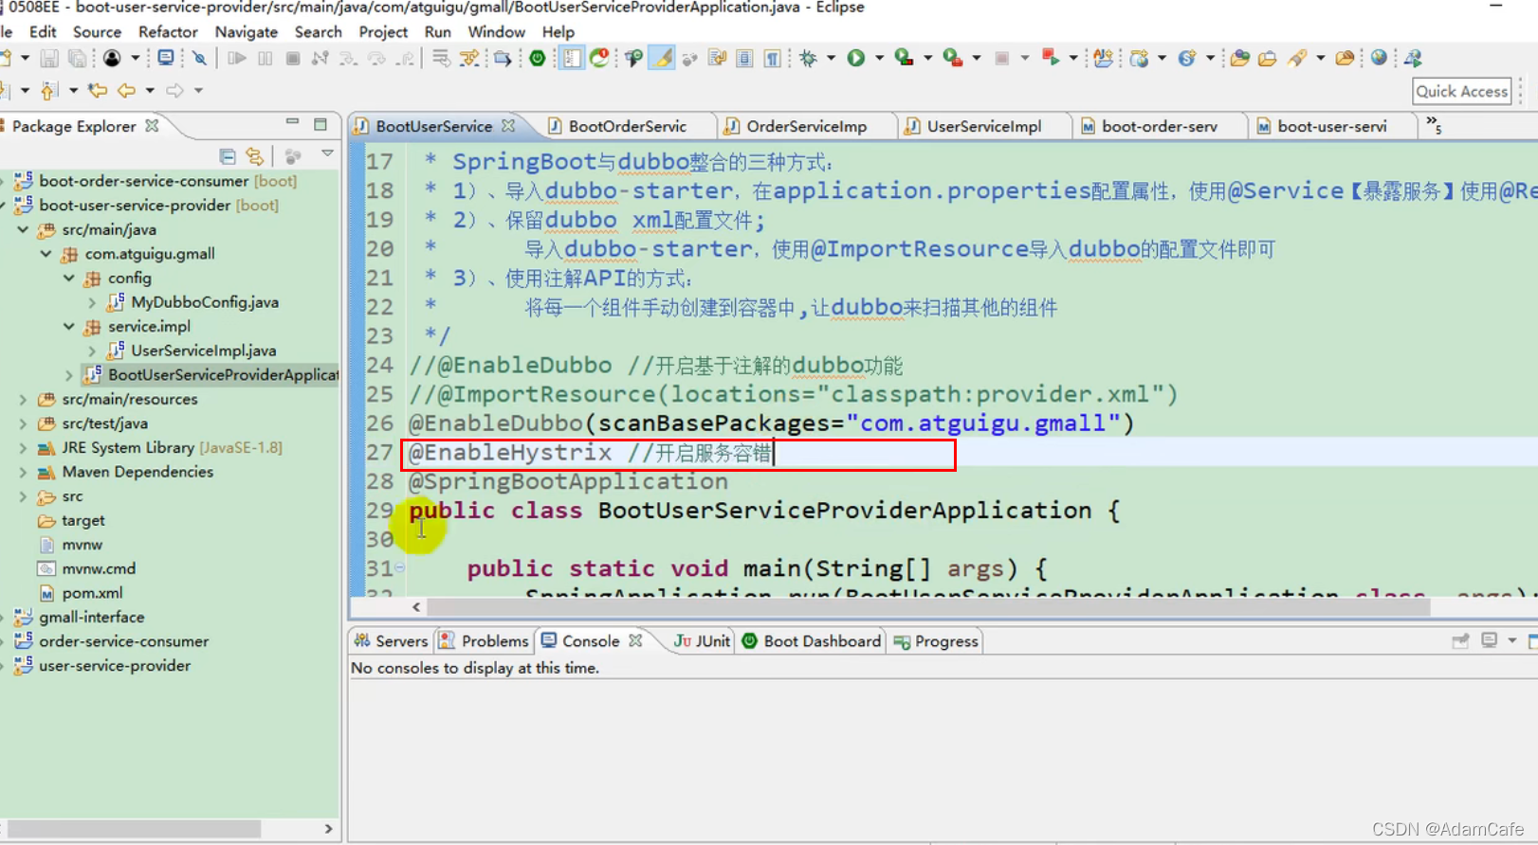1538x845 pixels.
Task: Click the JRebel relaunch icon with red badge
Action: 599,59
